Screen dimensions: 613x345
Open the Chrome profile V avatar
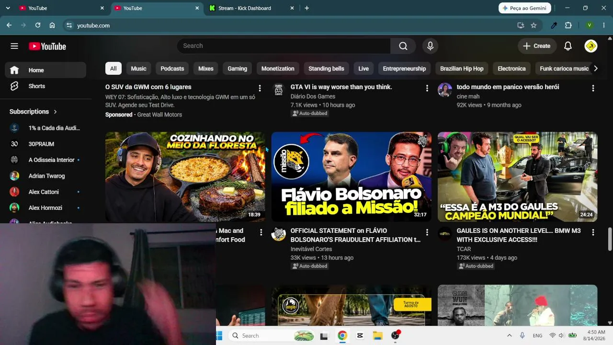coord(590,25)
